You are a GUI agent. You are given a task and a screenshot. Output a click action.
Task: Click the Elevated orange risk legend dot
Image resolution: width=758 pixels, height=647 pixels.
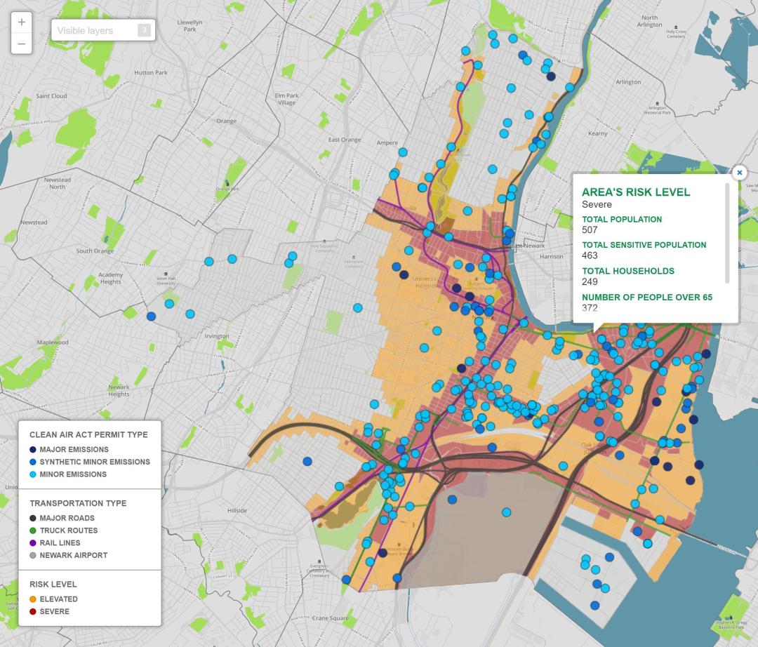(33, 599)
